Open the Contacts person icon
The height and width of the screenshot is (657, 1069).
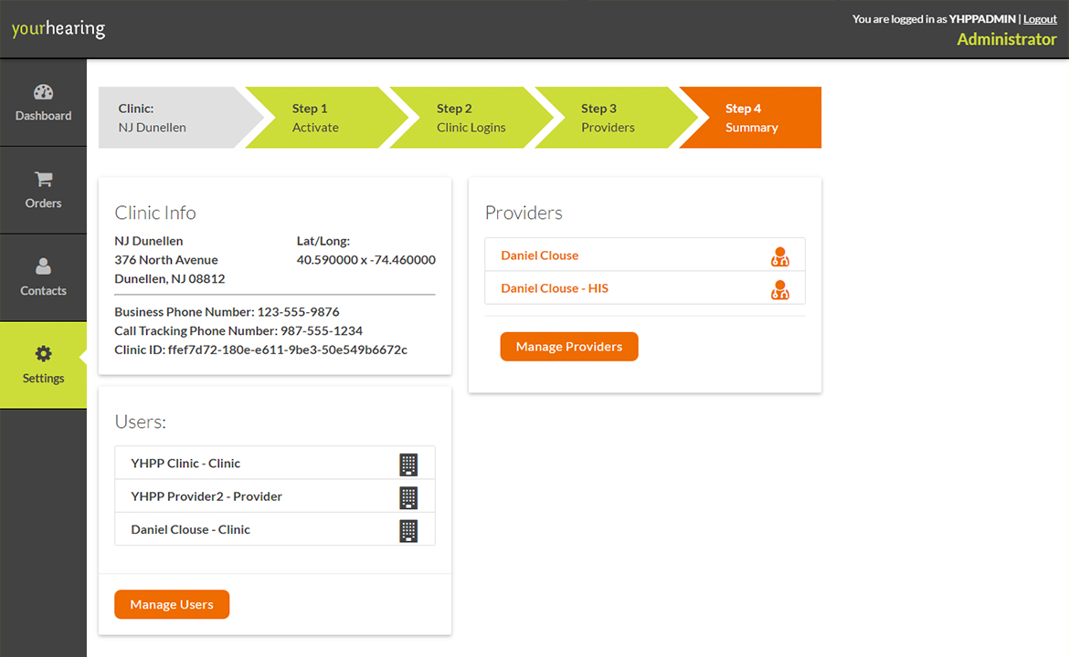coord(43,266)
